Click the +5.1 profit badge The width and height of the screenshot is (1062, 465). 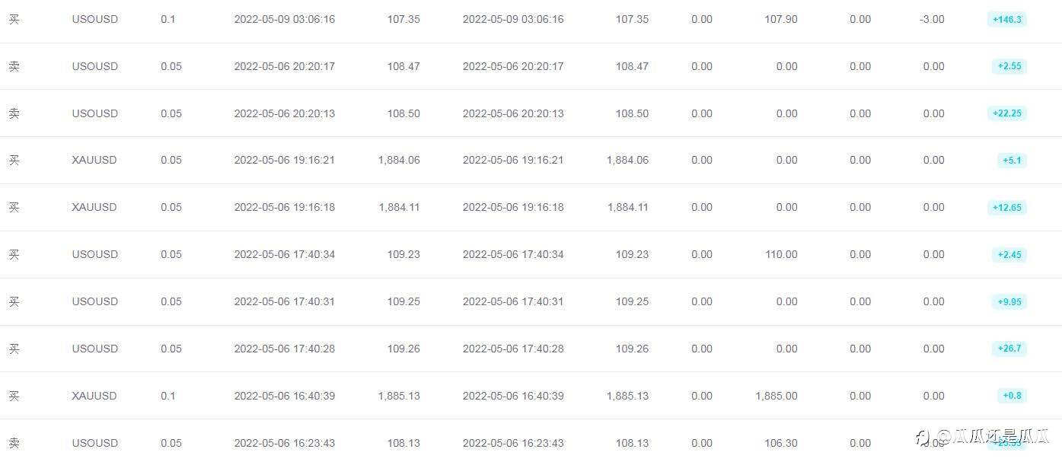[x=1012, y=161]
